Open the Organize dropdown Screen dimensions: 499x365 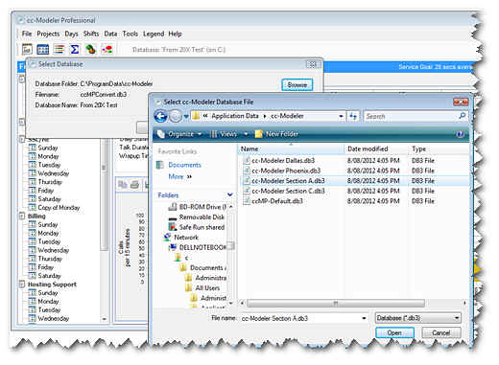point(180,134)
